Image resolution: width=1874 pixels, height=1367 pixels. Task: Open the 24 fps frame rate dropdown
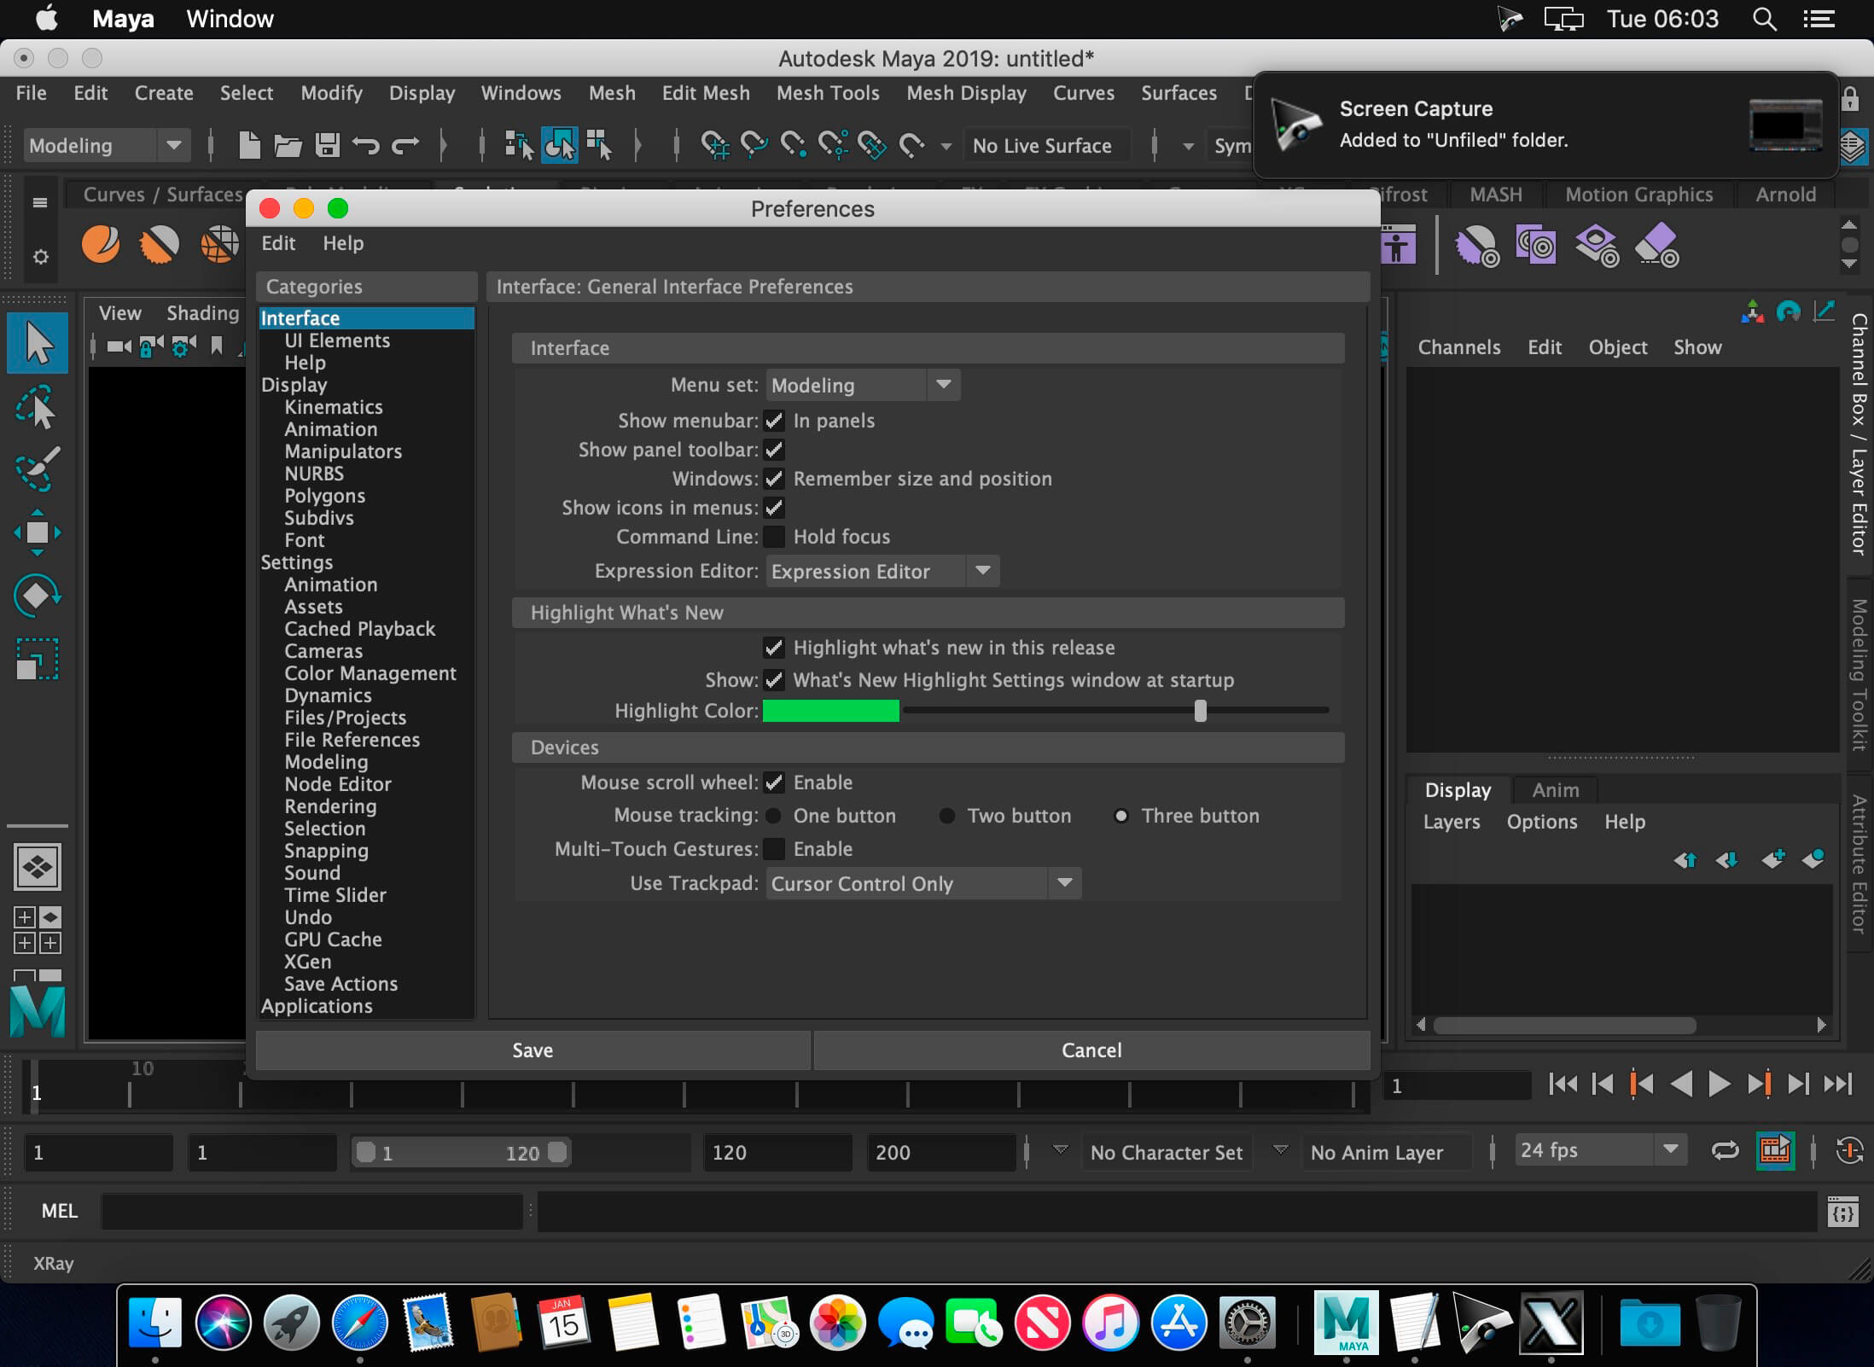tap(1600, 1150)
